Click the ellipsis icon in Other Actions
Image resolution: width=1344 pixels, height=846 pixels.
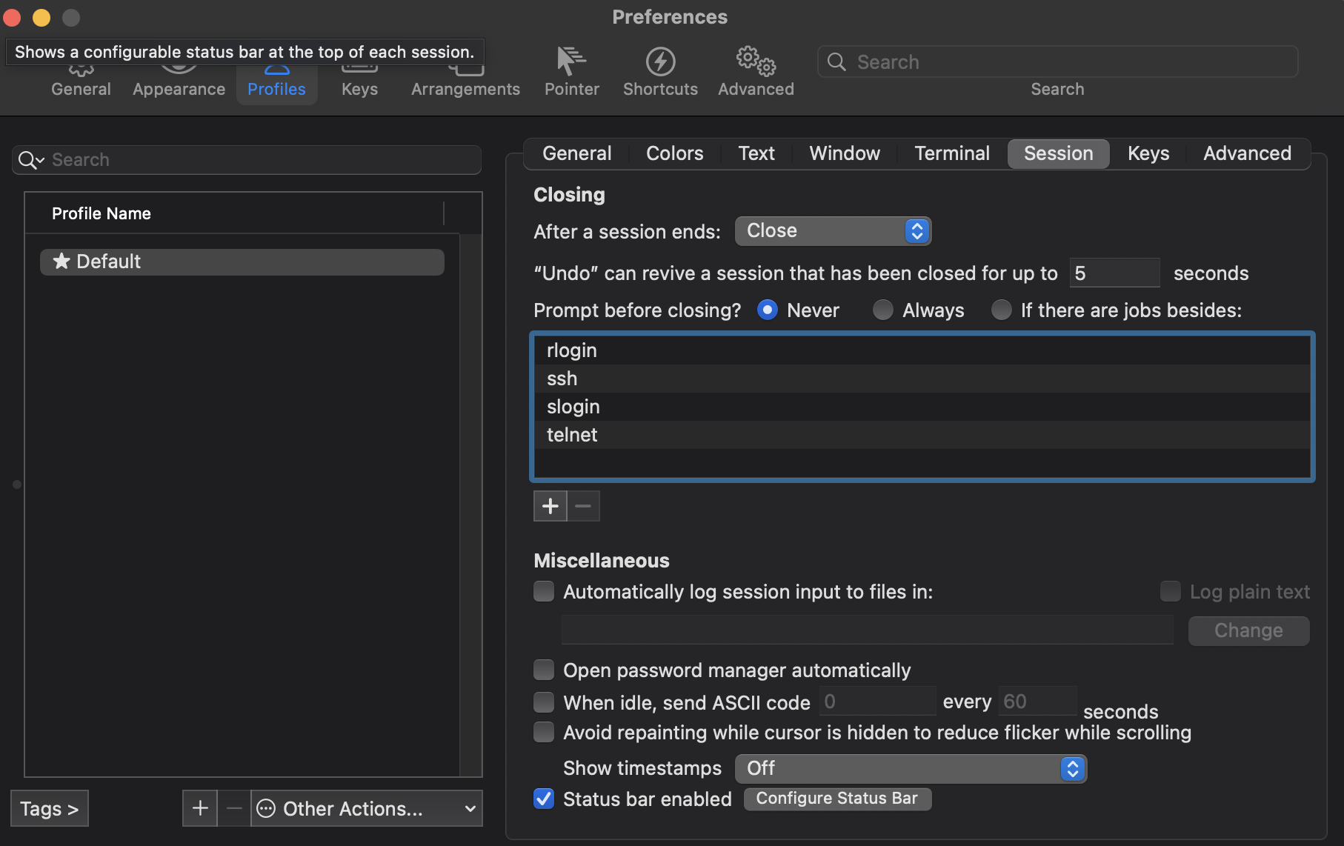(x=266, y=808)
